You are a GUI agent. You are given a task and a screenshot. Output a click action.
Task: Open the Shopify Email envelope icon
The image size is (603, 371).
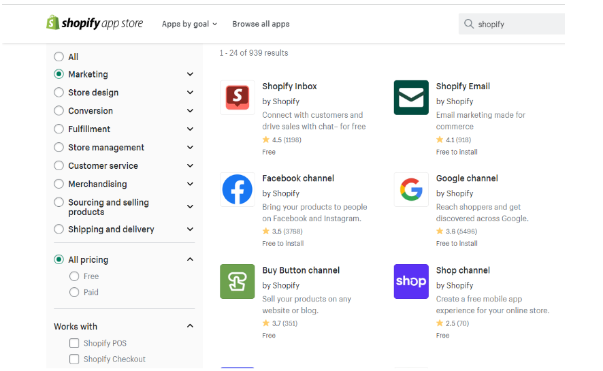[411, 97]
